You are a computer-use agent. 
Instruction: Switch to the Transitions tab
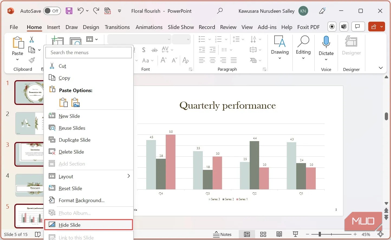[117, 27]
